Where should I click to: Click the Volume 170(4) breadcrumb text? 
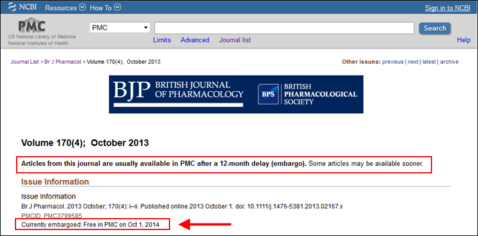pyautogui.click(x=124, y=62)
